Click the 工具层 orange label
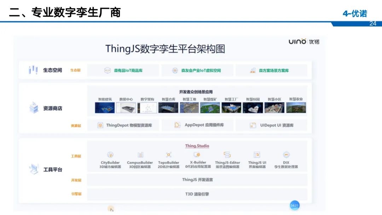The image size is (382, 215). [76, 156]
